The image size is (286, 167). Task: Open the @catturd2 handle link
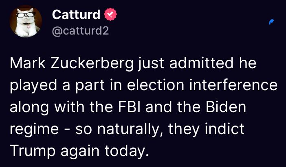[x=80, y=30]
